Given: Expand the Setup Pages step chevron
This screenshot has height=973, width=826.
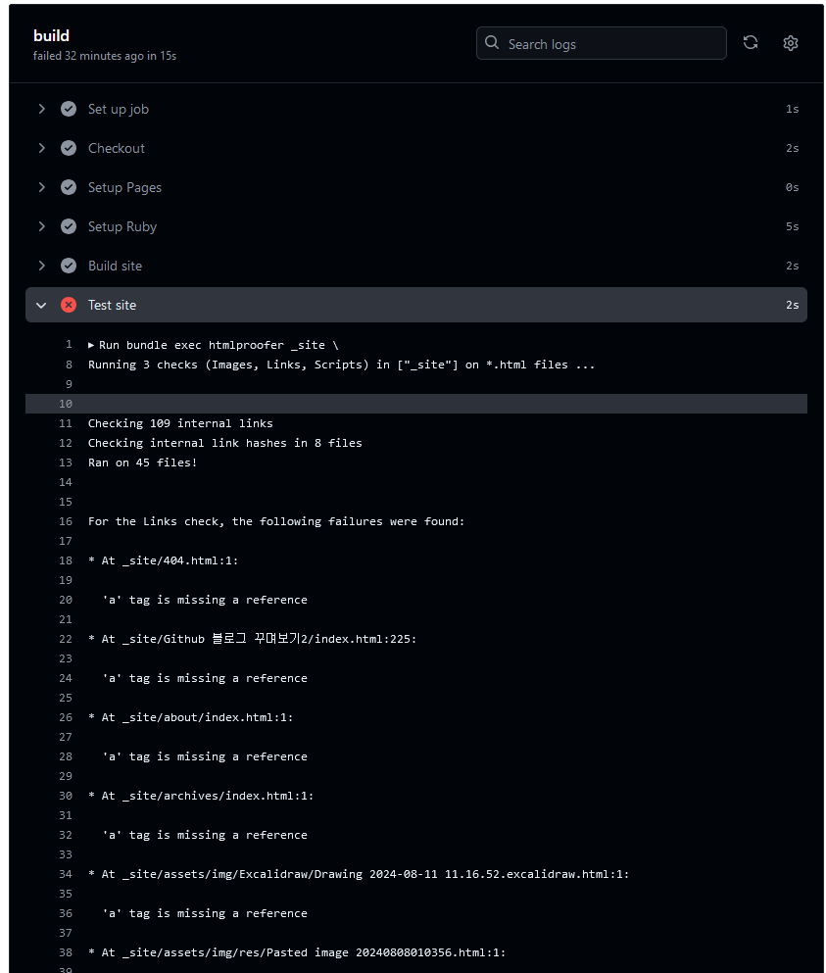Looking at the screenshot, I should (41, 187).
